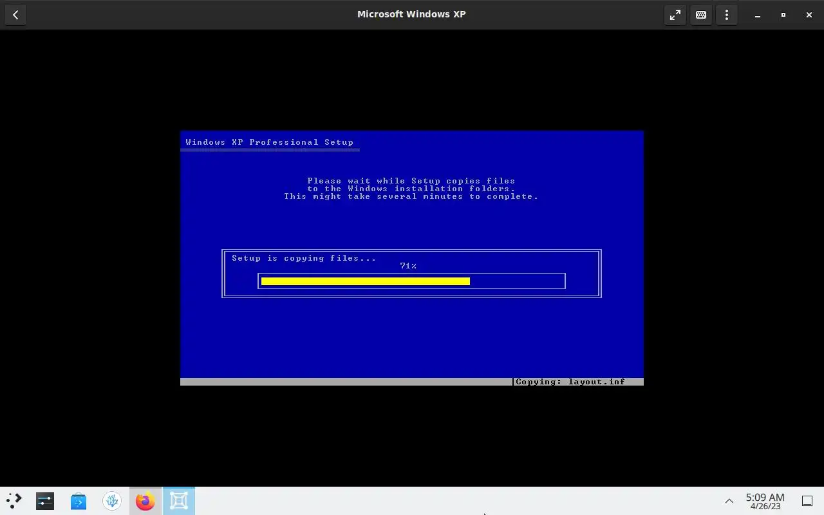Open the application launcher in taskbar

point(14,501)
